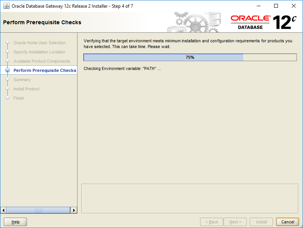Click the sidebar horizontal scrollbar thumb
The image size is (303, 228).
pos(38,210)
